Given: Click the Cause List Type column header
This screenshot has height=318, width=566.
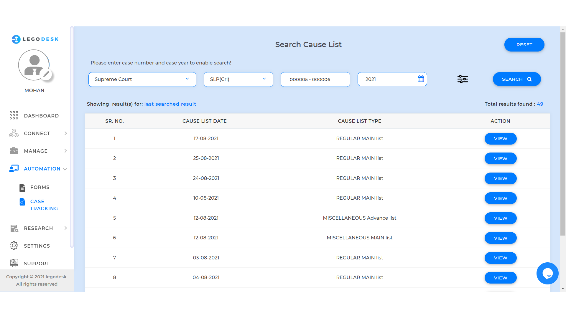Looking at the screenshot, I should (x=359, y=121).
